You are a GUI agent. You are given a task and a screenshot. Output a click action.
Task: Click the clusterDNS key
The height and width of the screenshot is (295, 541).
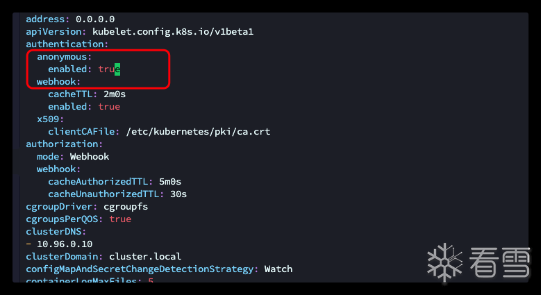coord(56,232)
